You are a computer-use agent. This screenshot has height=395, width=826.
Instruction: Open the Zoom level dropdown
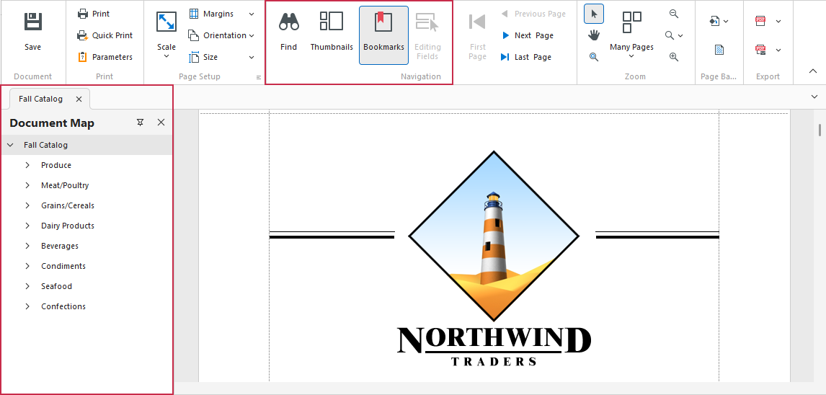674,35
